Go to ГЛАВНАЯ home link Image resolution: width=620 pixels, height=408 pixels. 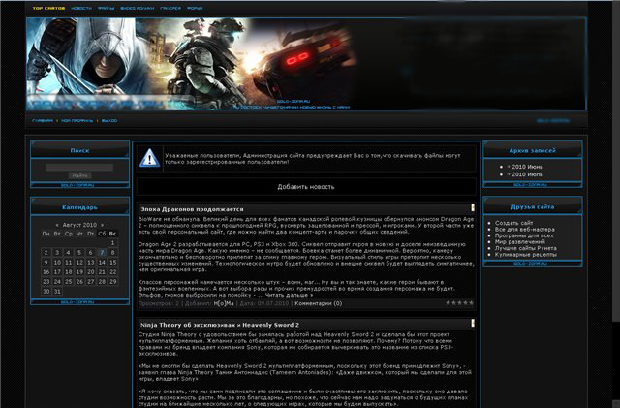point(43,121)
